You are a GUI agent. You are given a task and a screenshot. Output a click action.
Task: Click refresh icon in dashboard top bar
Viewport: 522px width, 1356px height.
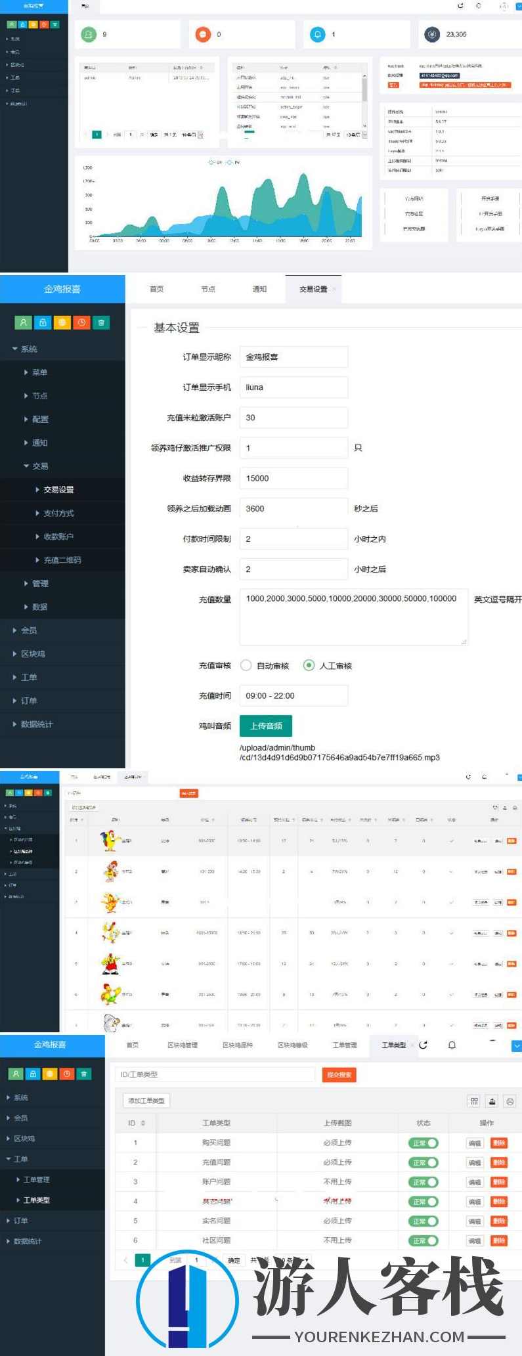[460, 6]
